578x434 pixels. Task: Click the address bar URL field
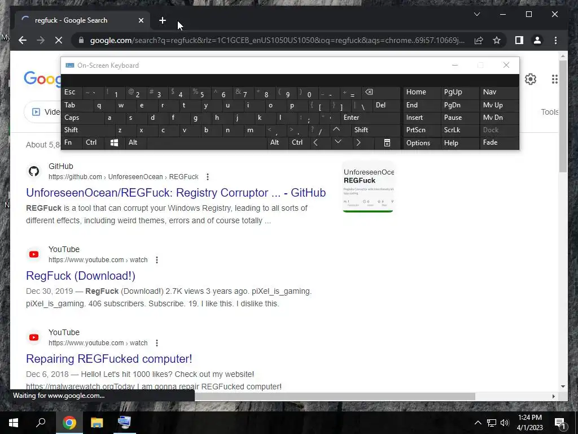[x=277, y=40]
